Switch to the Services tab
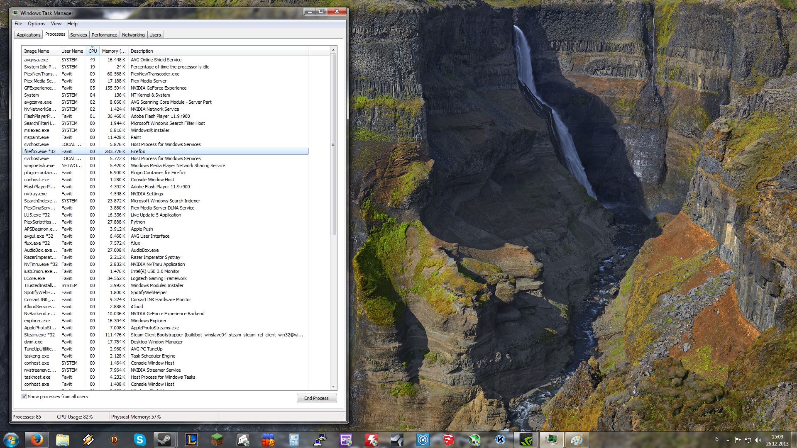 (x=78, y=35)
